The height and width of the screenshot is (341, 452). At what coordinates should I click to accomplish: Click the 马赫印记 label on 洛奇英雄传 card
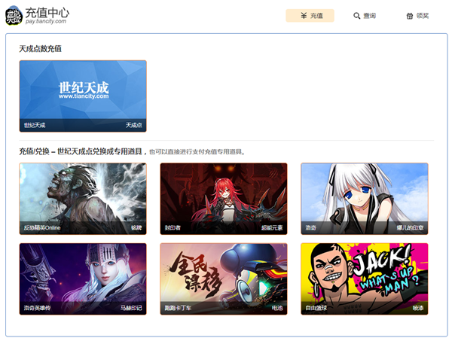[x=131, y=308]
